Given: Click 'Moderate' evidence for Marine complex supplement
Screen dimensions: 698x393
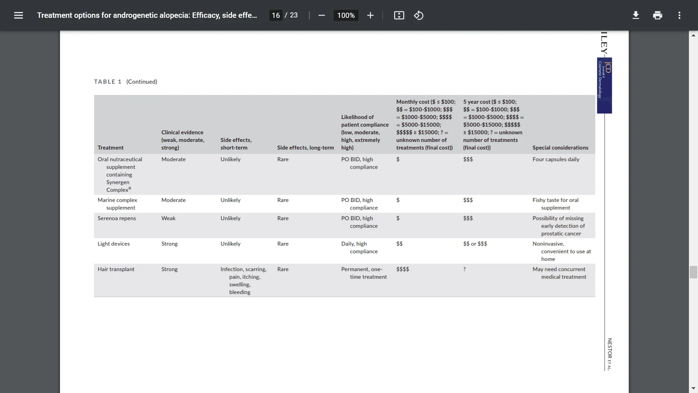Looking at the screenshot, I should click(x=173, y=200).
